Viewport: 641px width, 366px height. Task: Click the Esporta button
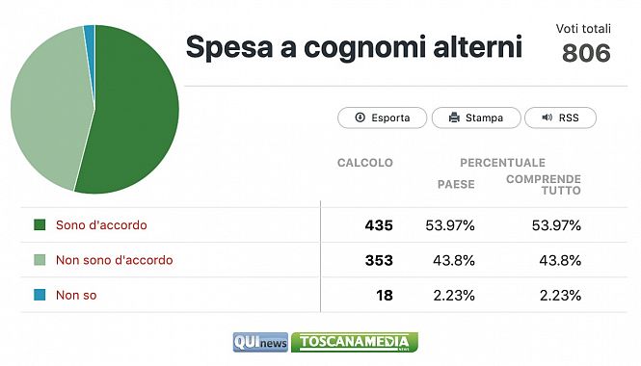[x=383, y=118]
